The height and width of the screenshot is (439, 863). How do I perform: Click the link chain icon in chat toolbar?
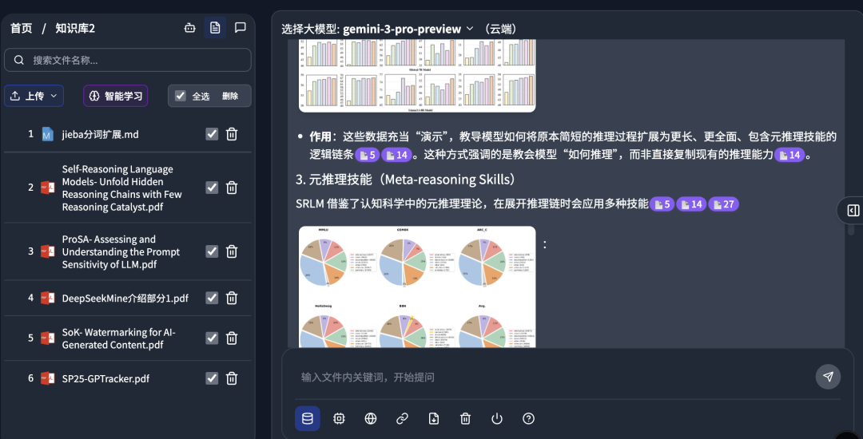(x=402, y=419)
